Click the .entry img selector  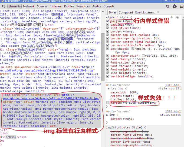click(x=114, y=89)
